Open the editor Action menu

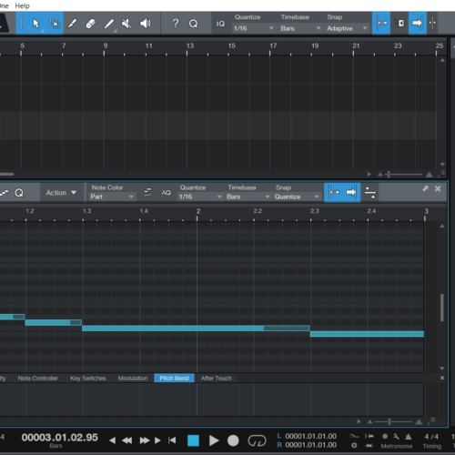[61, 193]
